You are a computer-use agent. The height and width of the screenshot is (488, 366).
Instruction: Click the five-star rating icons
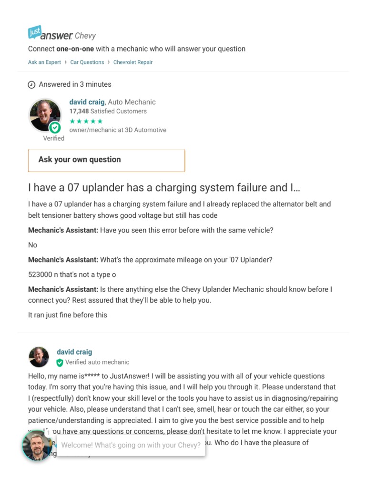click(86, 121)
